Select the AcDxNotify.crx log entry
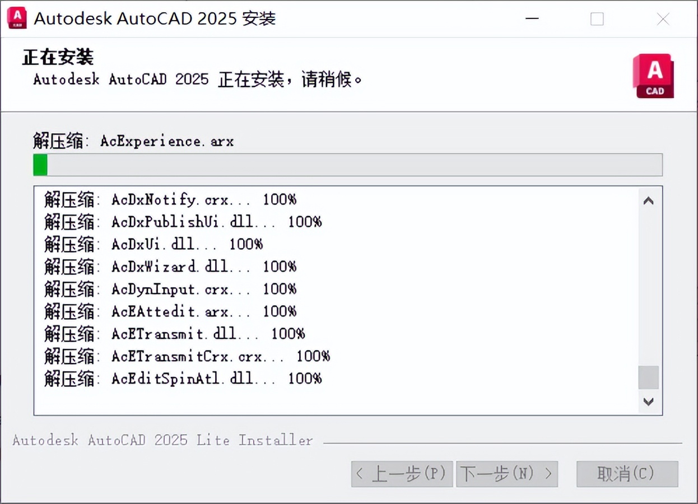The image size is (698, 504). click(168, 200)
